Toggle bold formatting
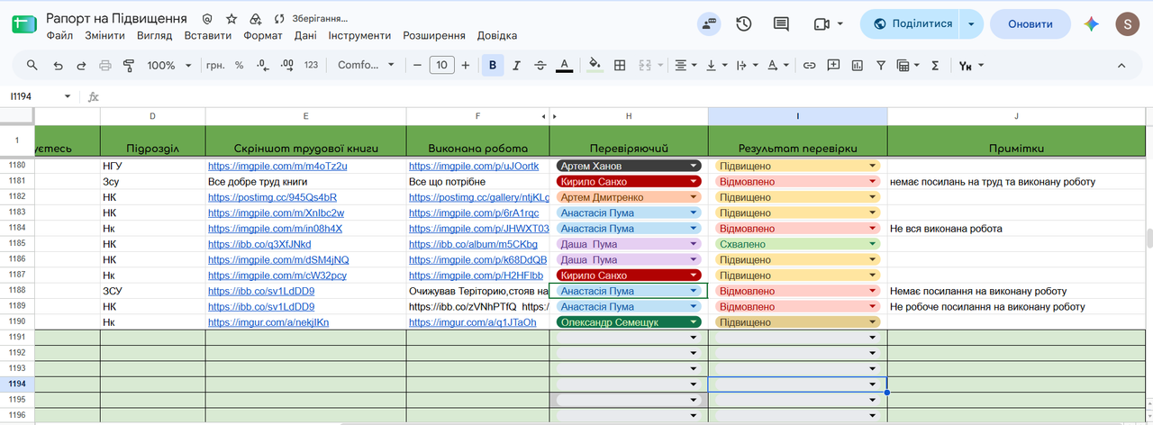 point(493,65)
